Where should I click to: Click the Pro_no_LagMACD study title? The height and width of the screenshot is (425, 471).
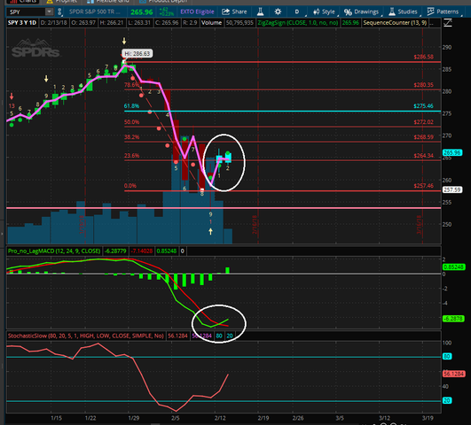[54, 251]
